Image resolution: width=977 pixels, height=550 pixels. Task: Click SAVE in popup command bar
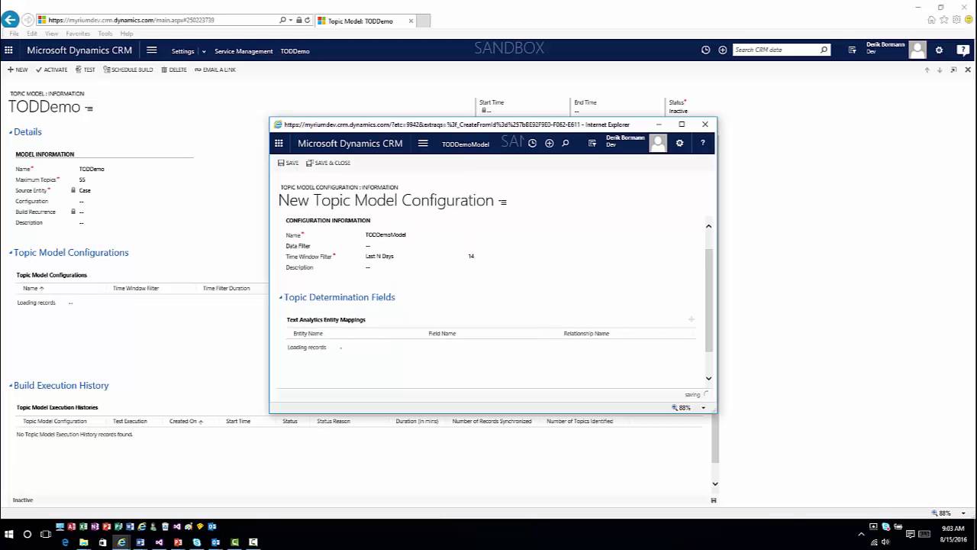tap(289, 163)
